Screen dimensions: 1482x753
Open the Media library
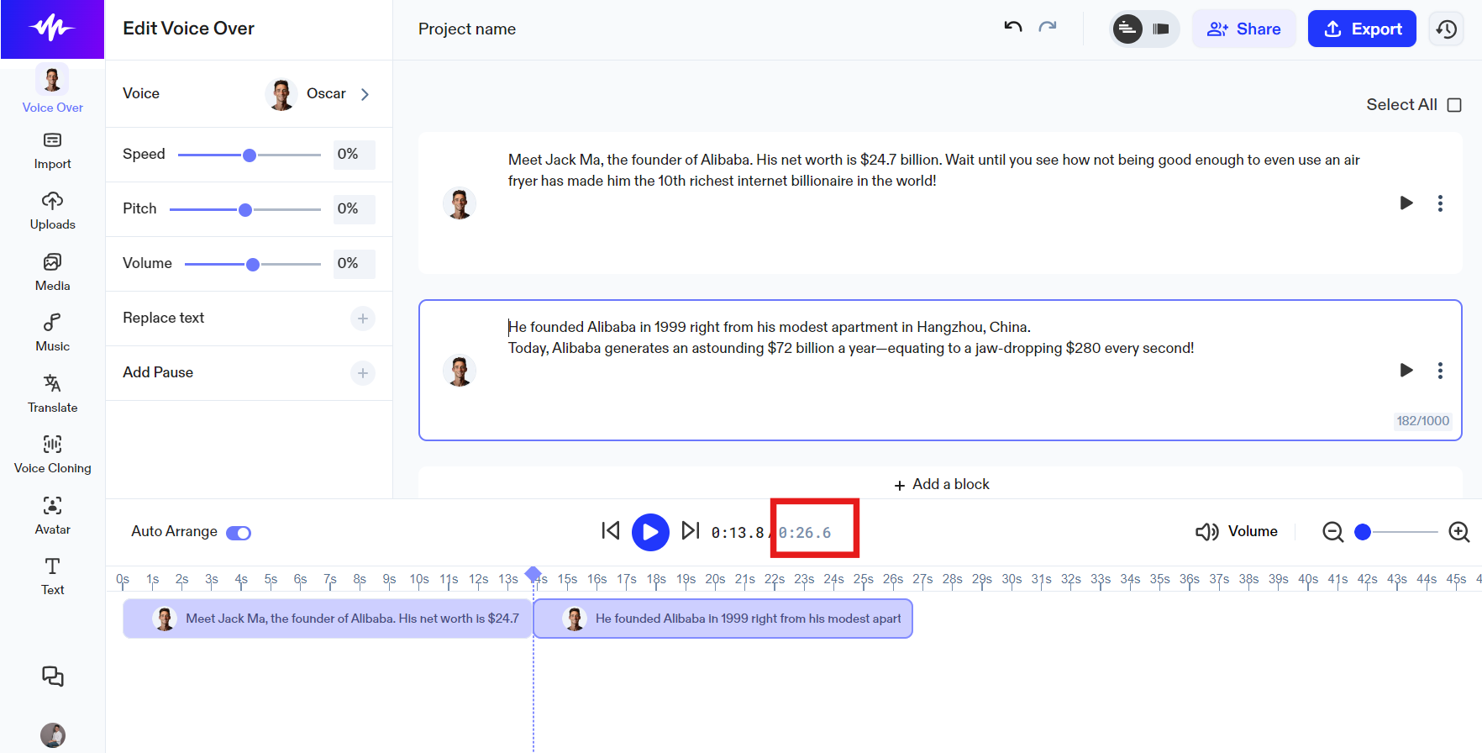coord(52,272)
